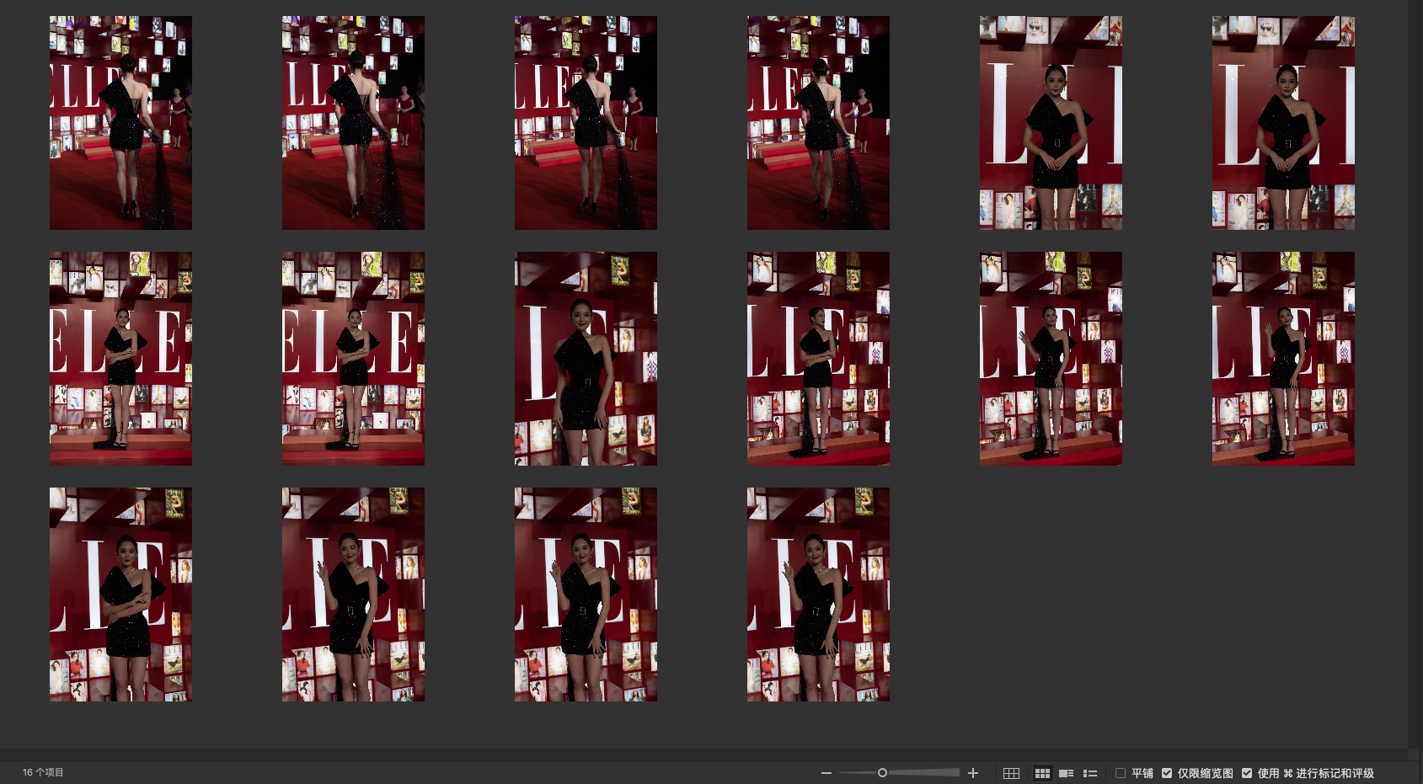
Task: Select the last photo in the second row
Action: click(1283, 359)
